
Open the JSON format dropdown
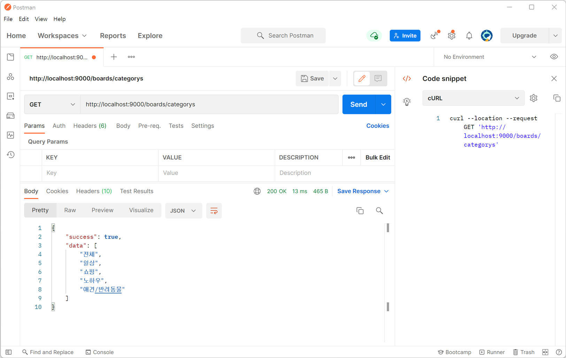click(x=184, y=211)
